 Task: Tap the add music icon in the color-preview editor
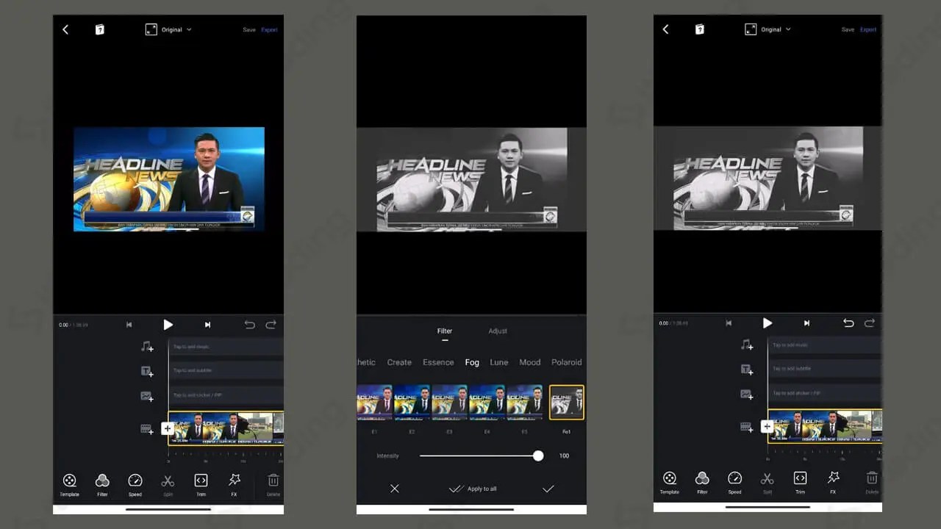[x=147, y=347]
